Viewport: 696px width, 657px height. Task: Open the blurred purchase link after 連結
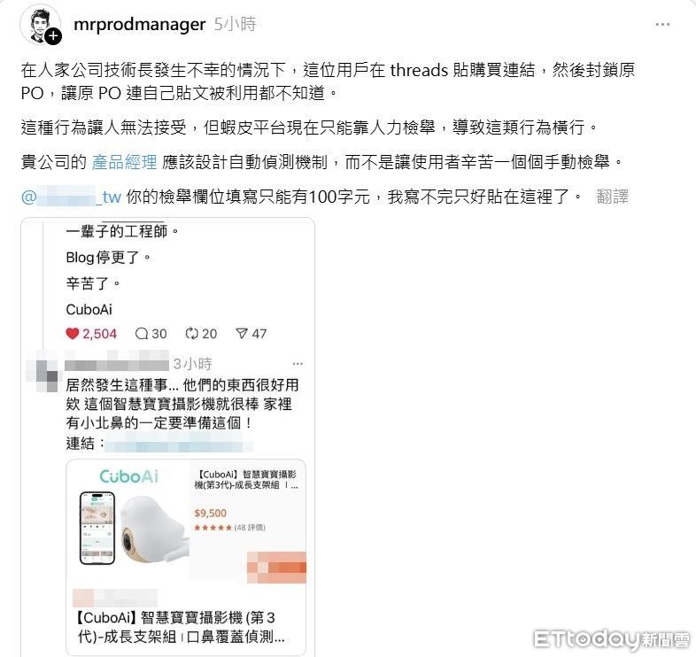tap(179, 443)
